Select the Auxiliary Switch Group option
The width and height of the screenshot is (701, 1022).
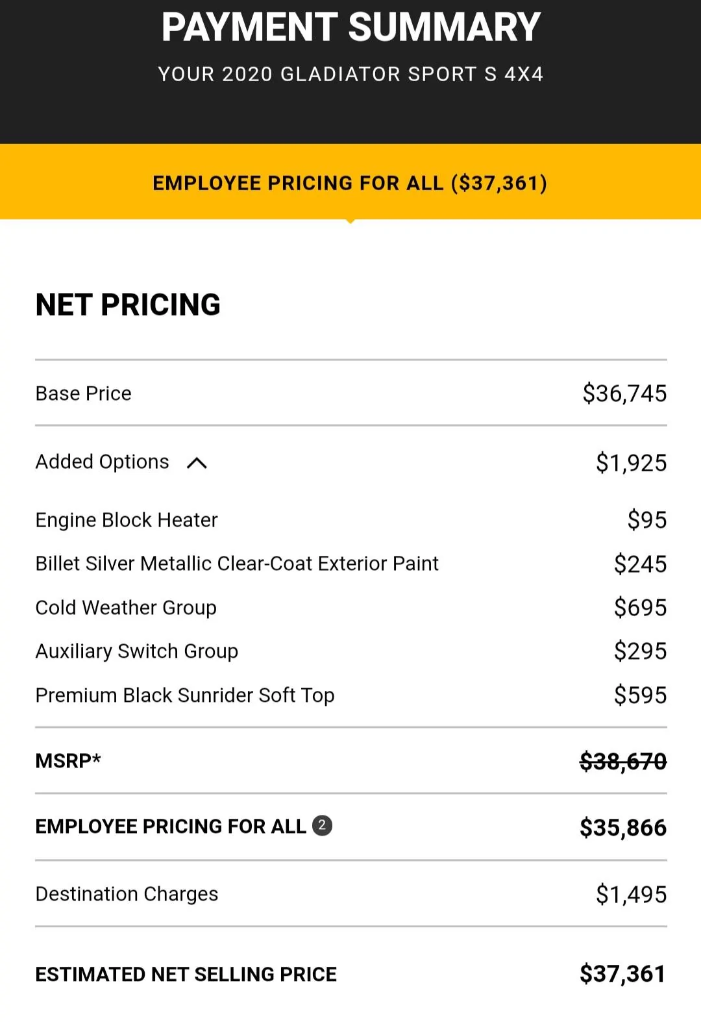[137, 651]
